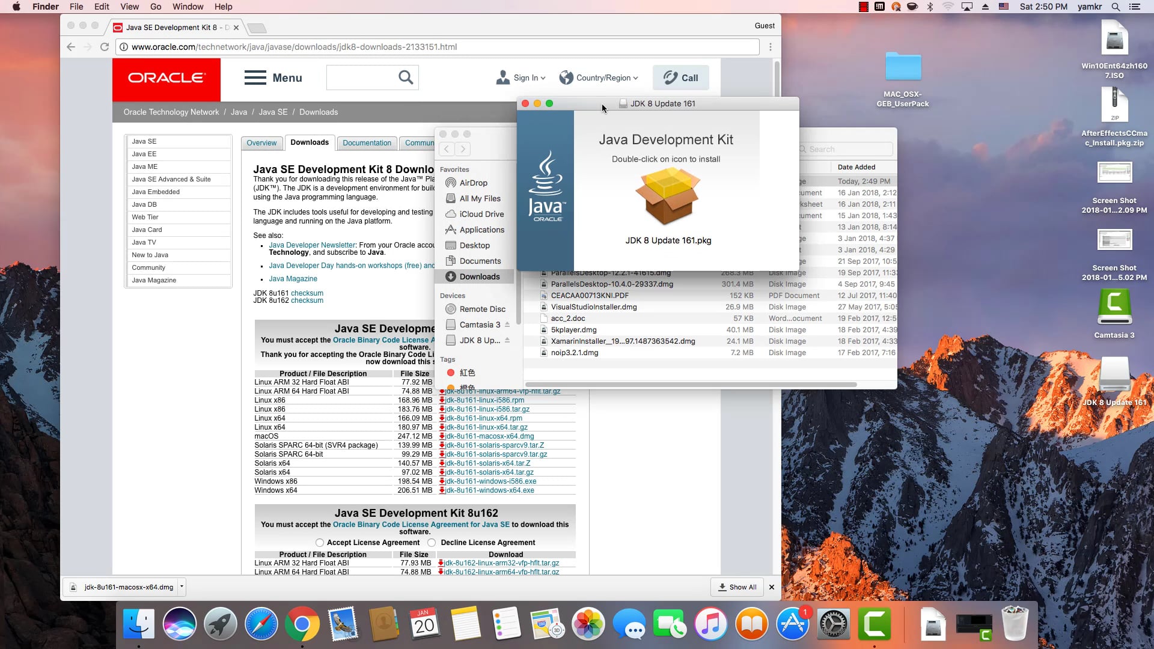
Task: Click the Show All downloads button
Action: tap(737, 587)
